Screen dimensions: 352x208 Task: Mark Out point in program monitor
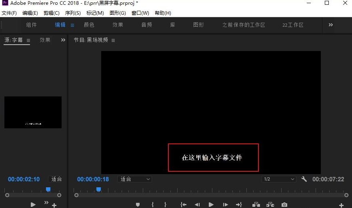coord(165,205)
